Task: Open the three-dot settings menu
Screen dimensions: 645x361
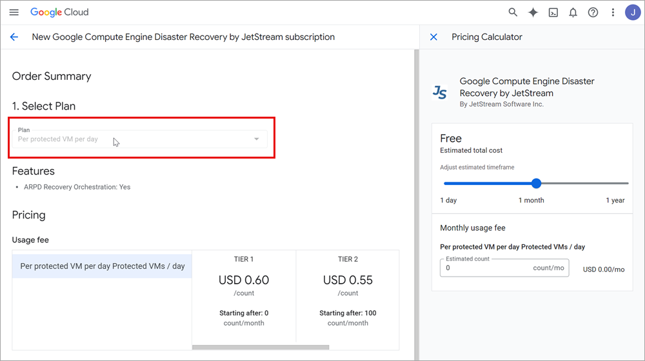Action: (x=613, y=12)
